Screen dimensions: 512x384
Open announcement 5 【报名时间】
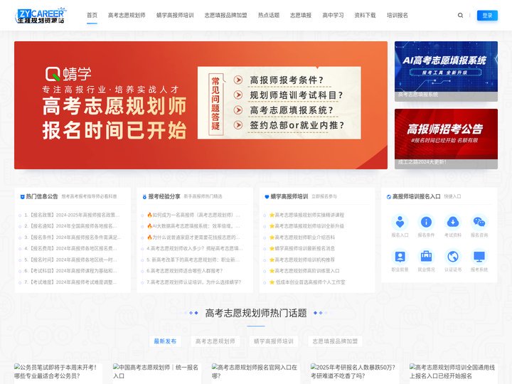[x=70, y=260]
